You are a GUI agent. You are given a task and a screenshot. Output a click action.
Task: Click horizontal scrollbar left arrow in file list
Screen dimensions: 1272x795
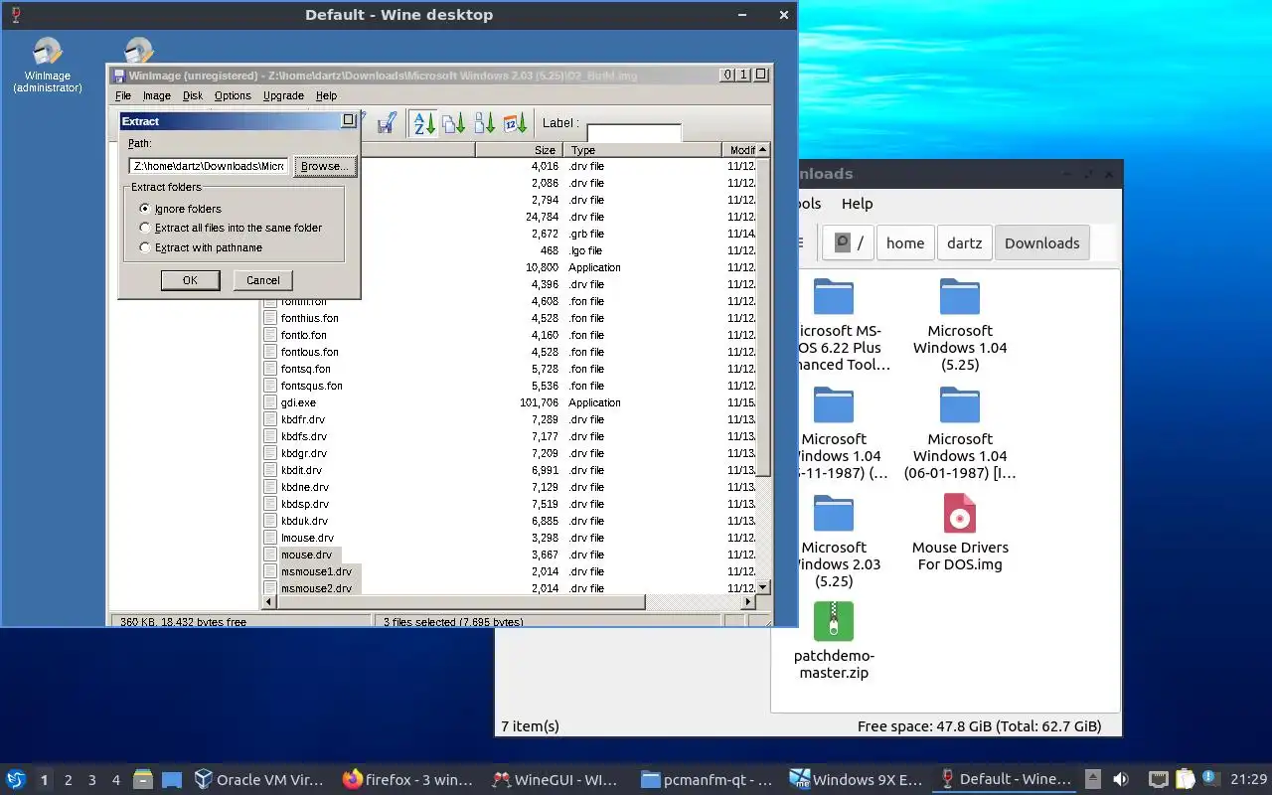(x=268, y=602)
